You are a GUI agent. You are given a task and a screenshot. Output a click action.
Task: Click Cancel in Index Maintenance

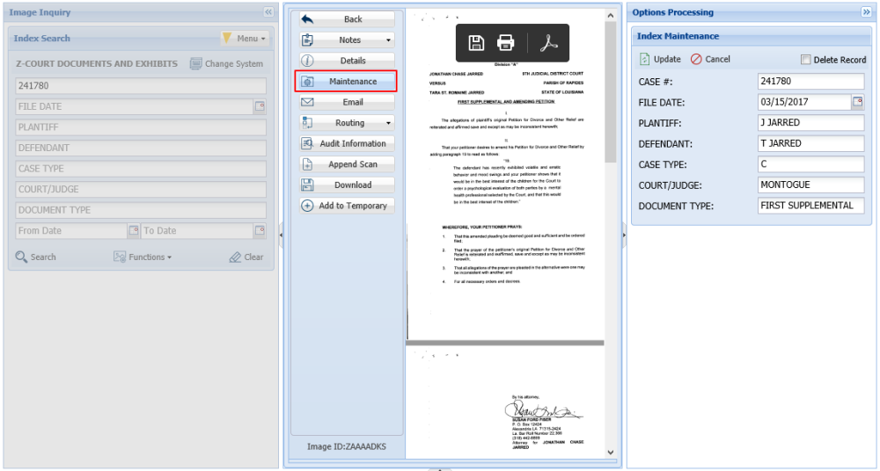(x=710, y=60)
